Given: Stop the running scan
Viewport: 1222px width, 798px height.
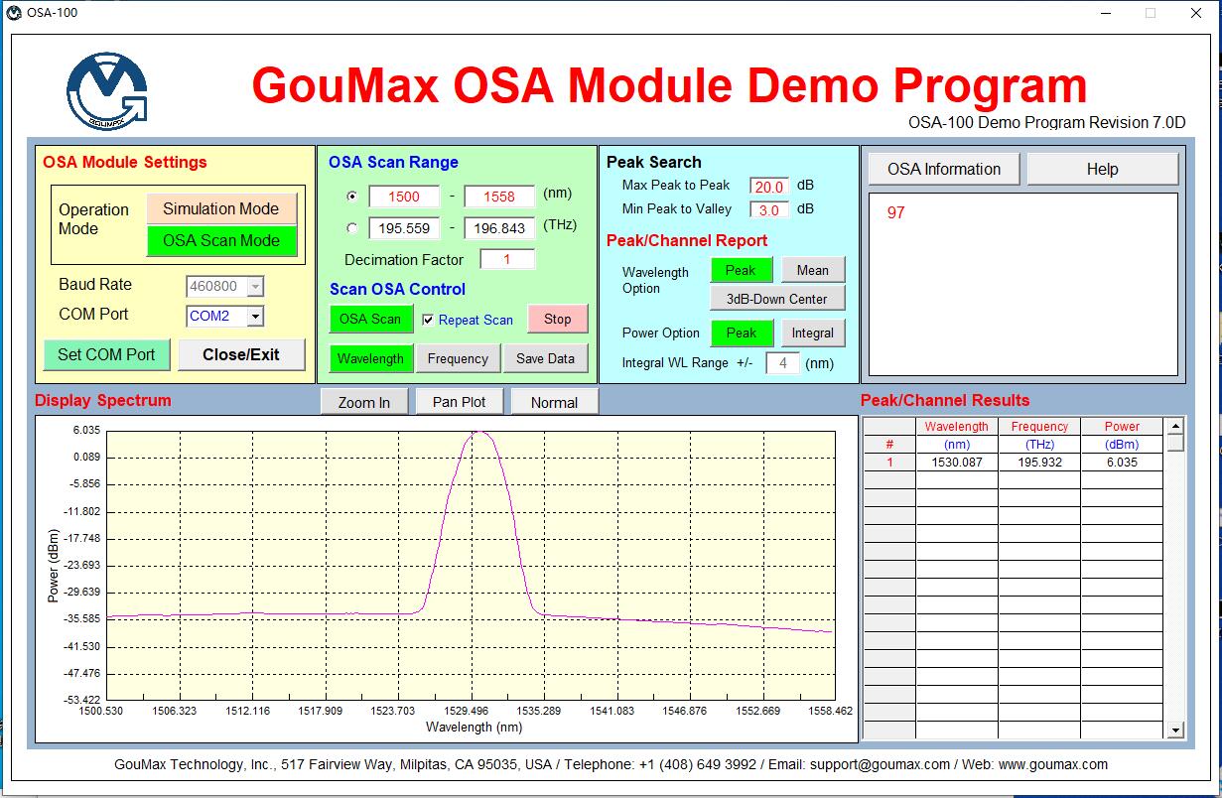Looking at the screenshot, I should click(x=557, y=319).
